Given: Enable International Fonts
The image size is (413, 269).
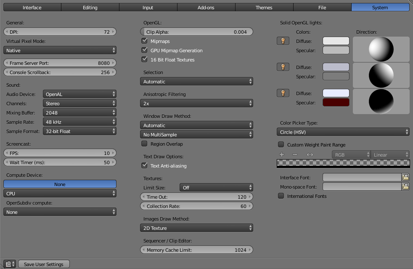Looking at the screenshot, I should [x=281, y=196].
